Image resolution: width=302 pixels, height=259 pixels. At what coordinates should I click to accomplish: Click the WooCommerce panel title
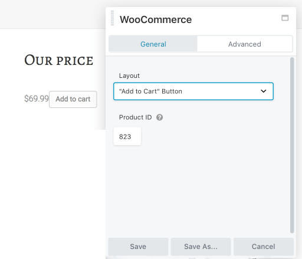tap(156, 19)
